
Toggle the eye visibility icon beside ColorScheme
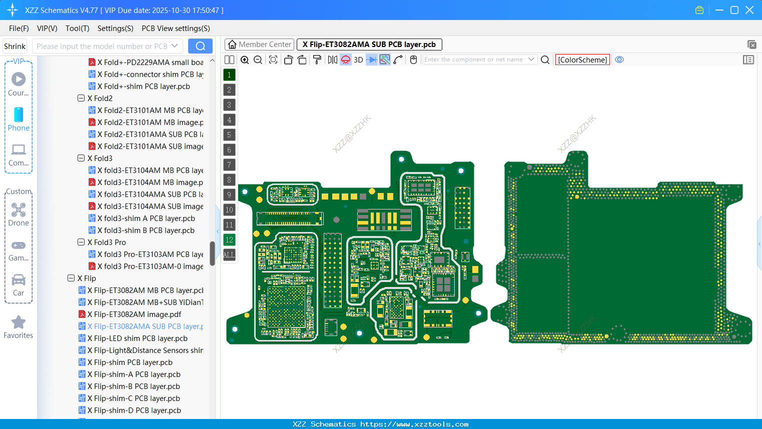pyautogui.click(x=619, y=59)
